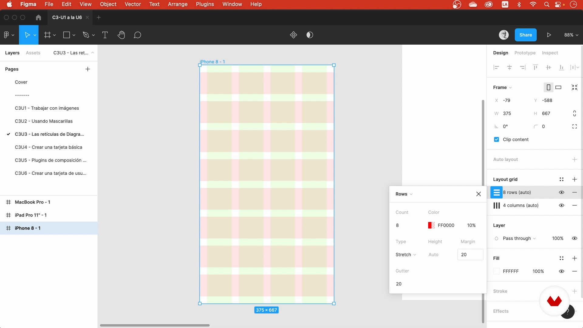The image size is (583, 328).
Task: Click the FF0000 grid color swatch
Action: tap(431, 225)
